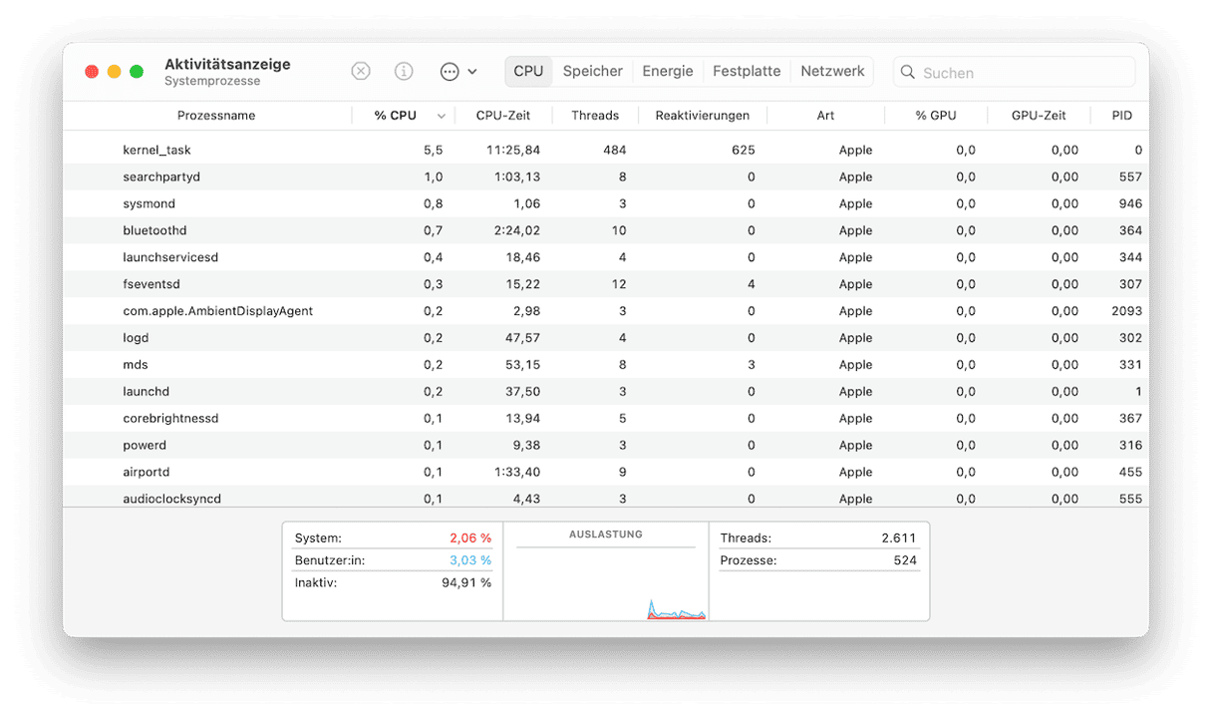The image size is (1212, 720).
Task: Click the Systemprozesse subtitle
Action: [212, 81]
